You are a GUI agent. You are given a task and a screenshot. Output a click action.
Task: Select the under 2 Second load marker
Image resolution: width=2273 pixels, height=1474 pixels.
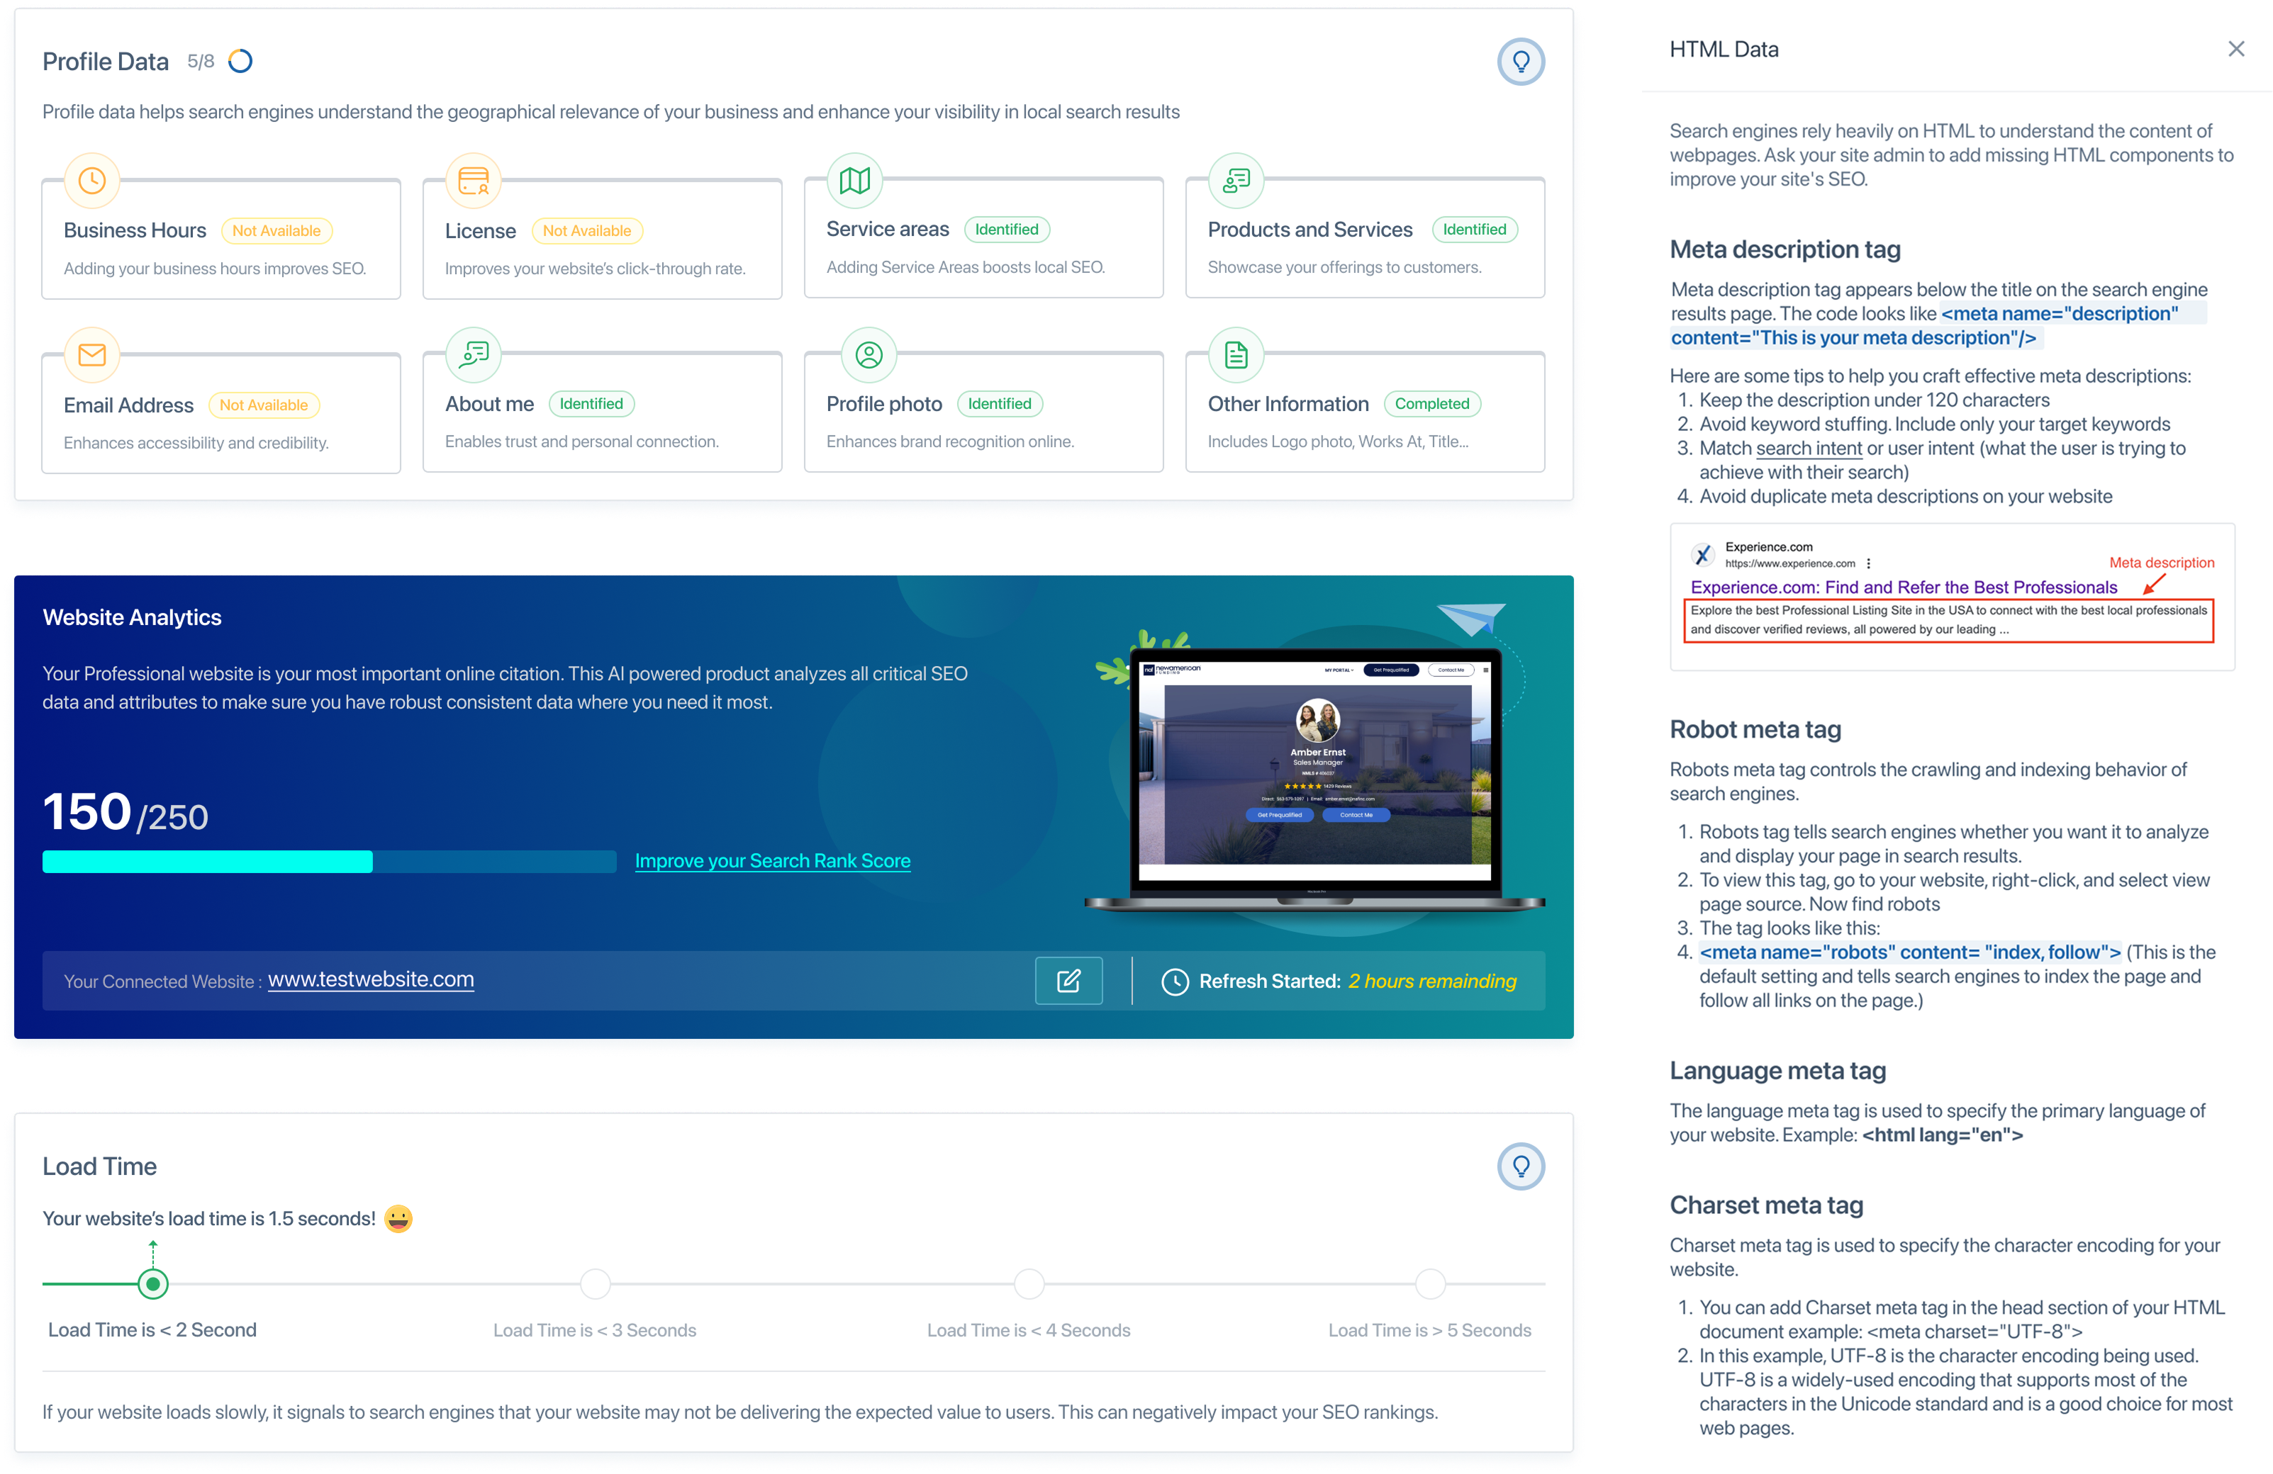pyautogui.click(x=153, y=1284)
